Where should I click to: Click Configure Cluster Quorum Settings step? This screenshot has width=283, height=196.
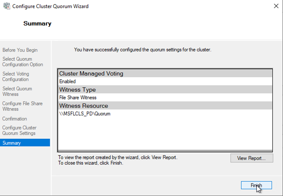(x=19, y=131)
